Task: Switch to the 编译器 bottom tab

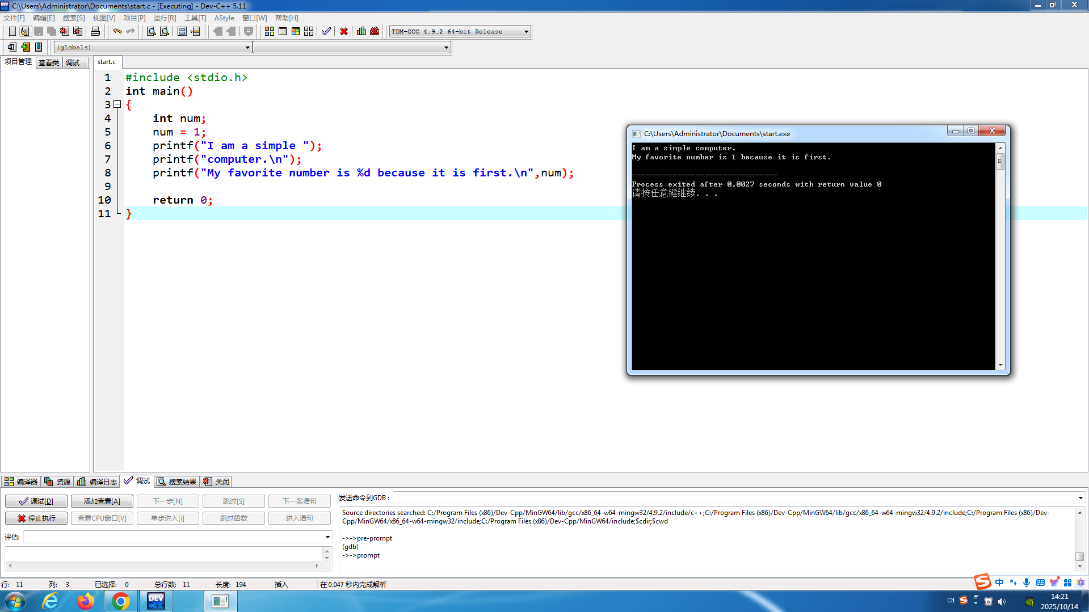Action: point(21,482)
